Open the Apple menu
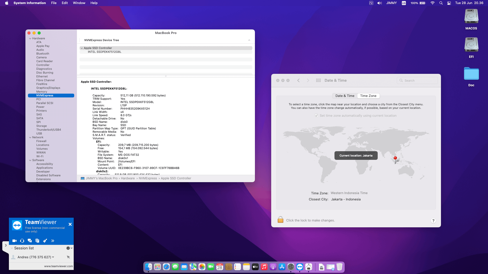 [x=7, y=3]
